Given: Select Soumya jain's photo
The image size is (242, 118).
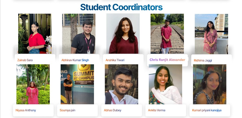Looking at the screenshot, I should pyautogui.click(x=77, y=84).
